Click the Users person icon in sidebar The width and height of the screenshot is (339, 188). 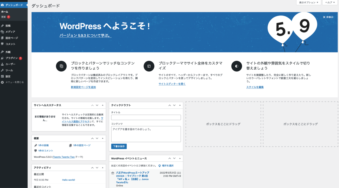tap(3, 64)
